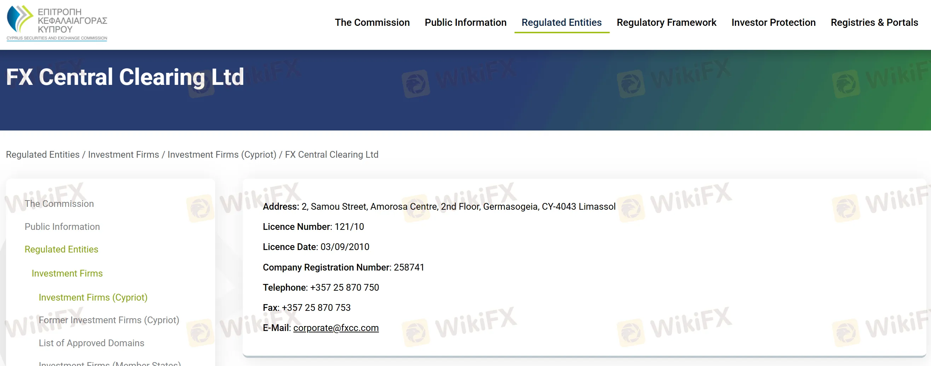Screen dimensions: 931x366
Task: Open List of Approved Domains
Action: (x=91, y=343)
